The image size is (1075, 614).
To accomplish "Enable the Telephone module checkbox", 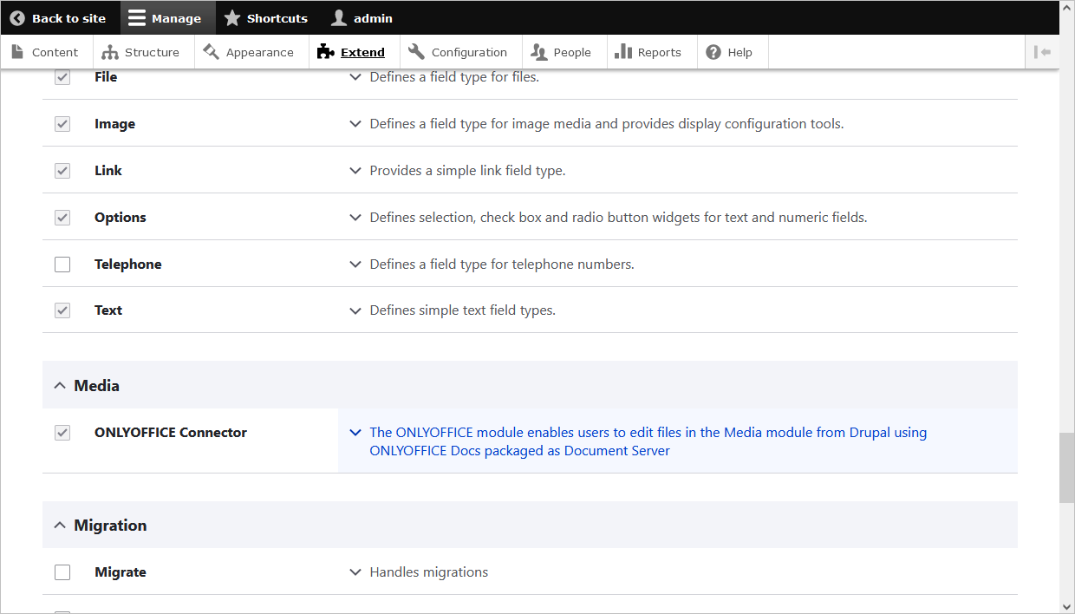I will point(62,264).
